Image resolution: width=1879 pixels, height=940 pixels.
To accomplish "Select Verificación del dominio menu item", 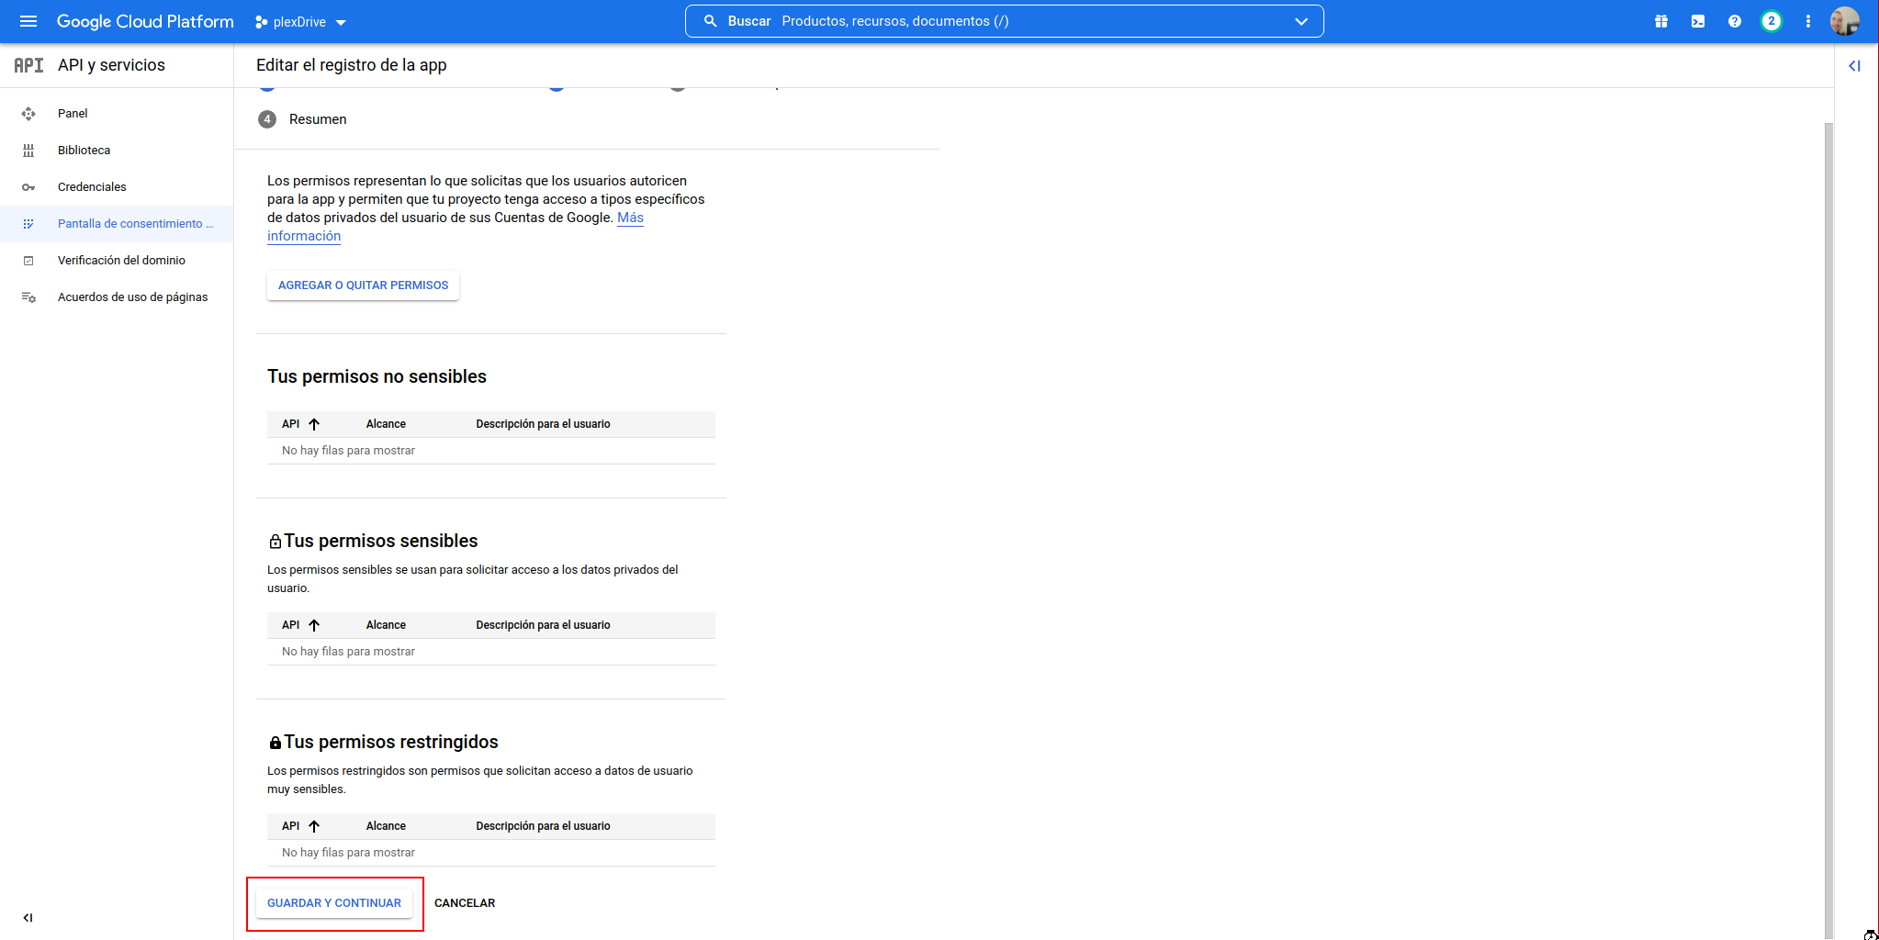I will pos(121,261).
